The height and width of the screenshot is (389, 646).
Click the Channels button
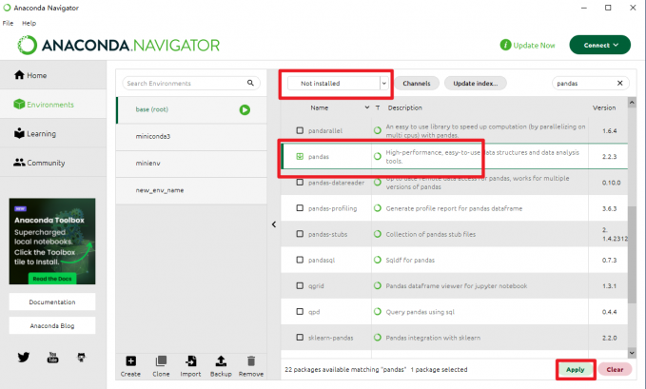(x=417, y=84)
